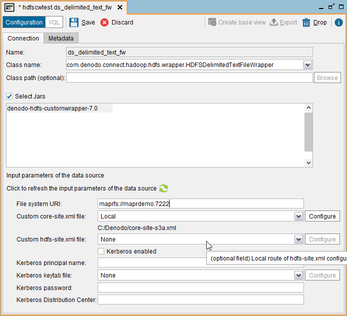Click the Create base view icon

tap(212, 22)
